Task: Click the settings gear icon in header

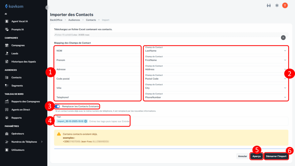Action: pos(277,5)
